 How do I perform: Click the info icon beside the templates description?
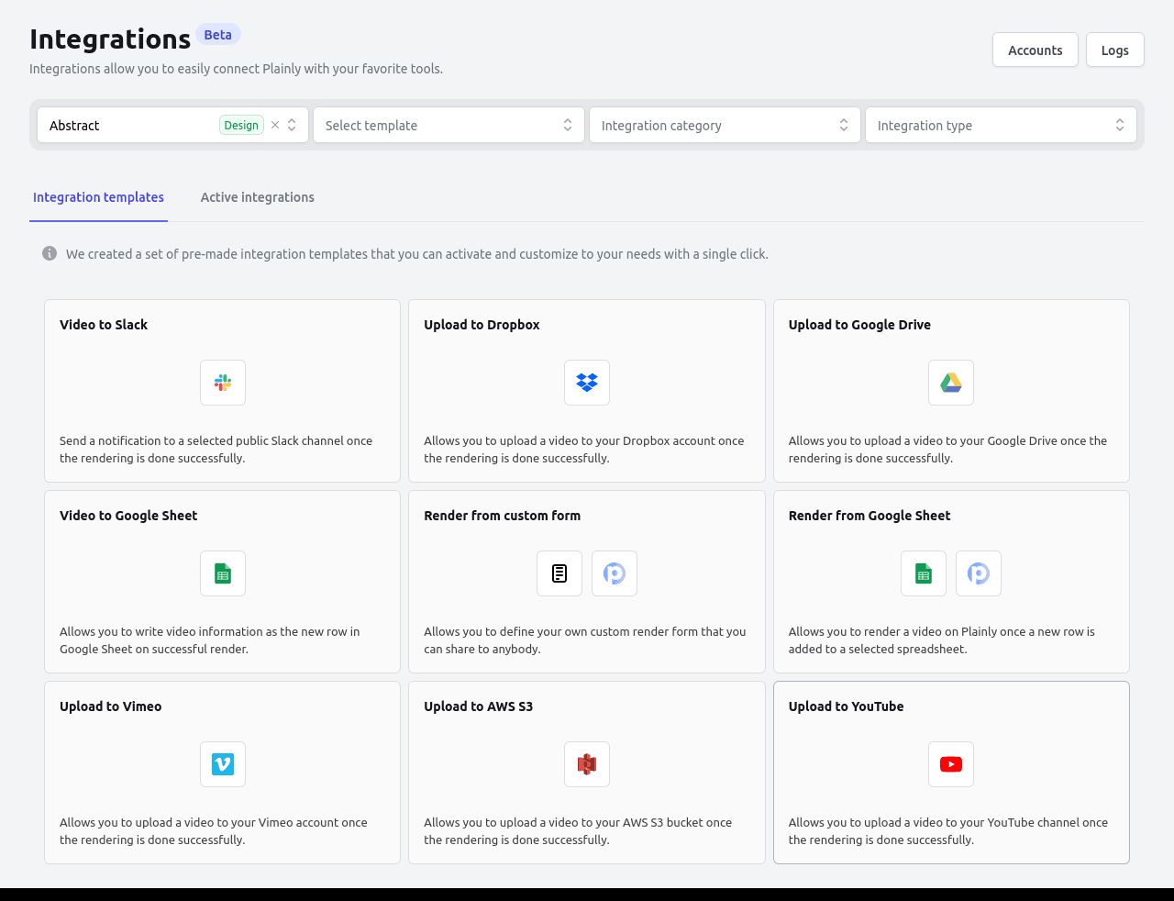pyautogui.click(x=50, y=254)
